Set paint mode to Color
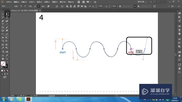Image resolution: width=182 pixels, height=102 pixels. [2, 71]
